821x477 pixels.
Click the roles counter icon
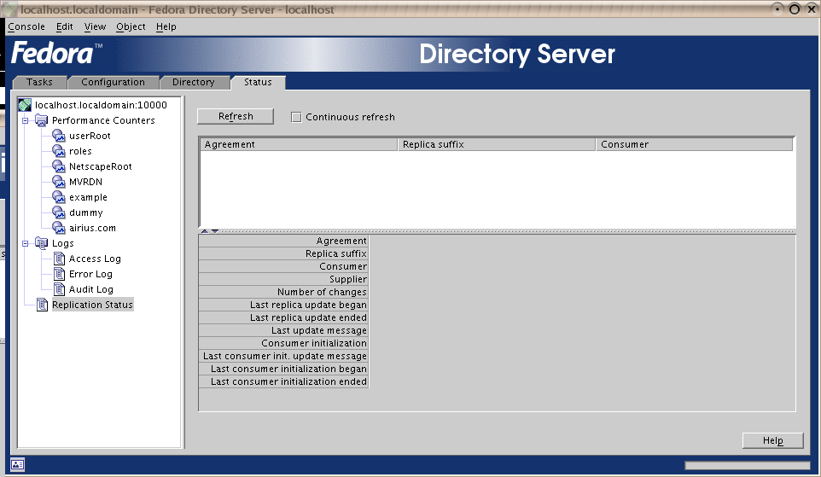(x=59, y=151)
